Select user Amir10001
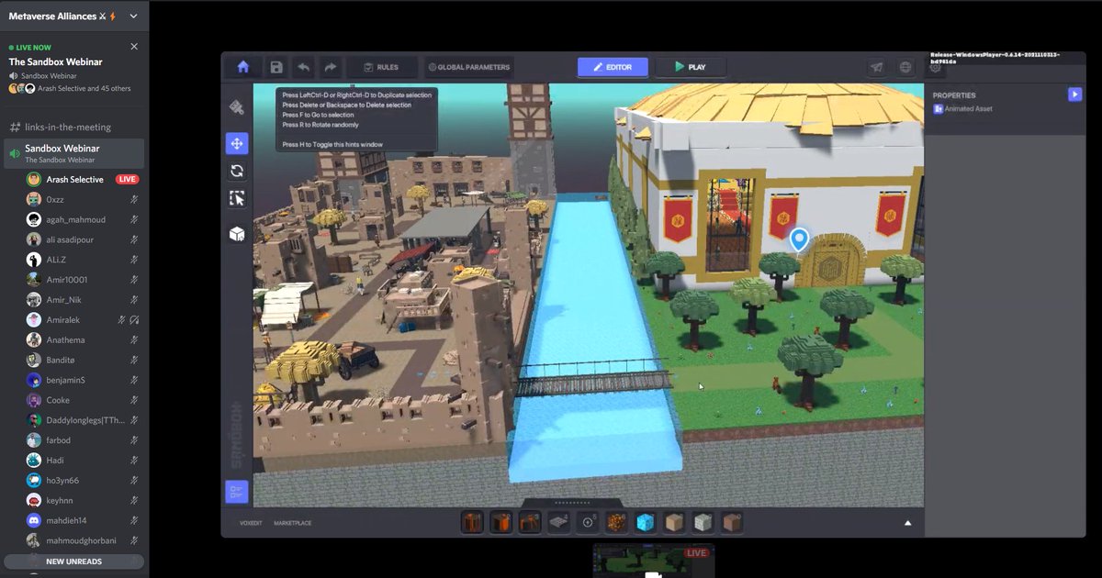1102x578 pixels. pos(81,280)
